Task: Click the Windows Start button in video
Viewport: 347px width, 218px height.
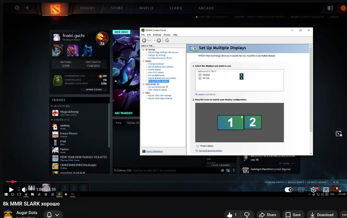Action: pos(6,194)
